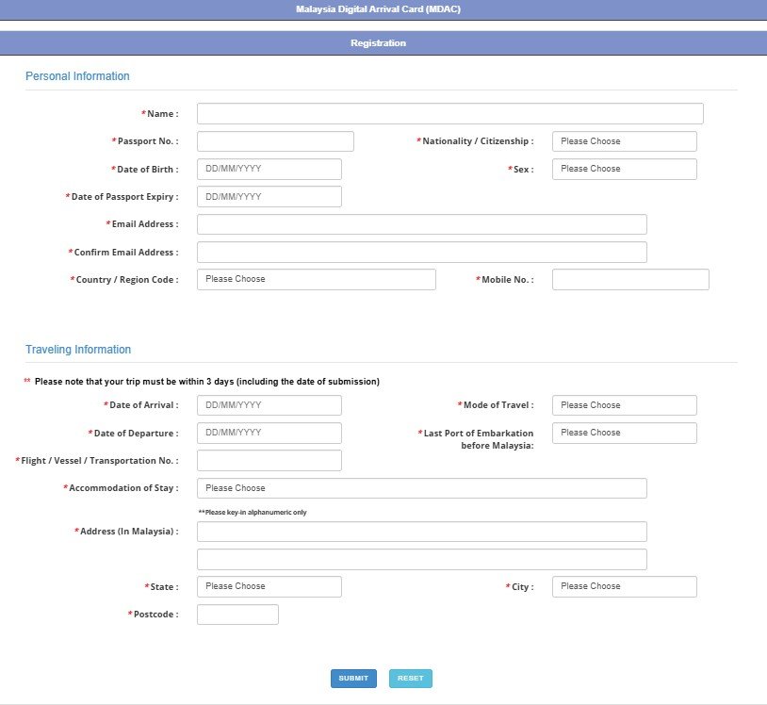Viewport: 767px width, 705px height.
Task: Select the Passport No. input field
Action: coord(274,140)
